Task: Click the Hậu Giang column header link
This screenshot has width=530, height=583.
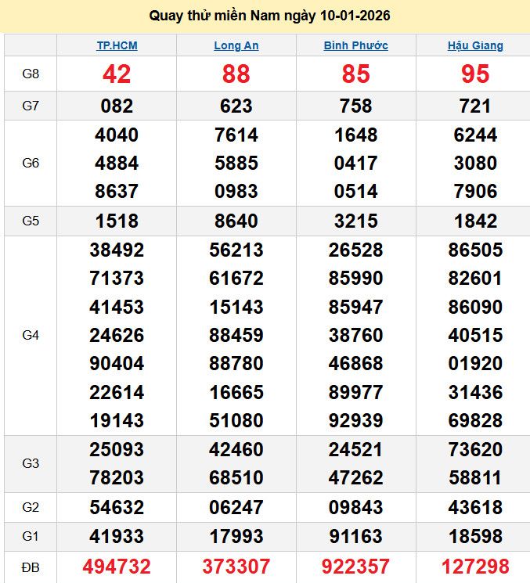Action: [x=475, y=45]
